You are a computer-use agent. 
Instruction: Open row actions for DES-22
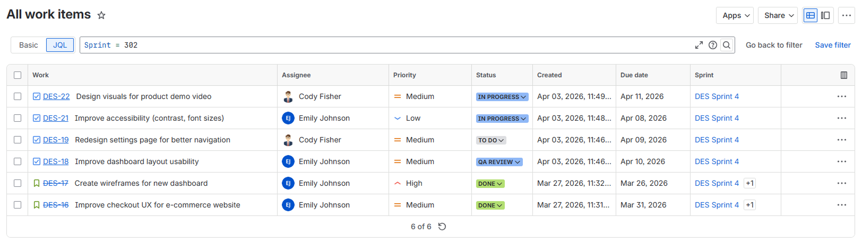(x=842, y=96)
